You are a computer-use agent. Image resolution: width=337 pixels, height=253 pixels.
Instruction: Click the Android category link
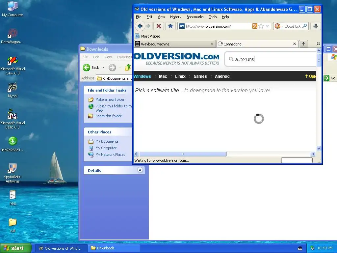tap(222, 76)
